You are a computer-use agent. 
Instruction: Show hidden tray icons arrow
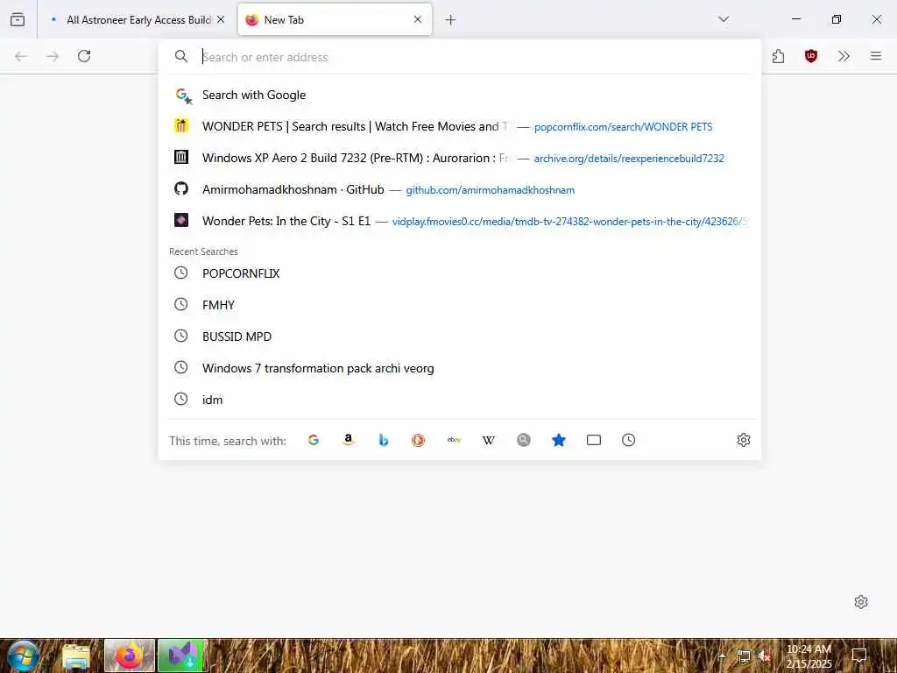pos(722,655)
